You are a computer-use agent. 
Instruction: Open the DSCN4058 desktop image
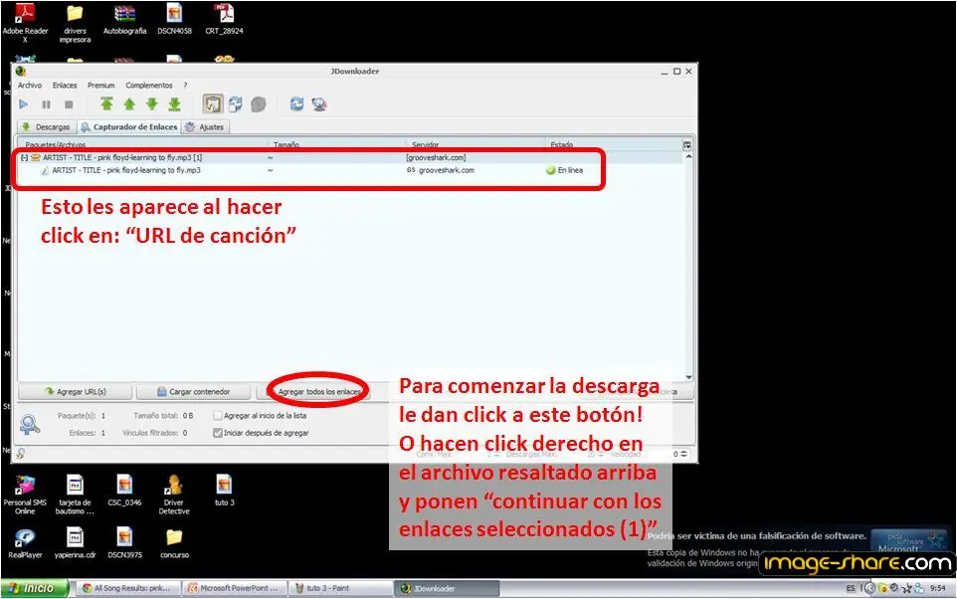coord(174,19)
